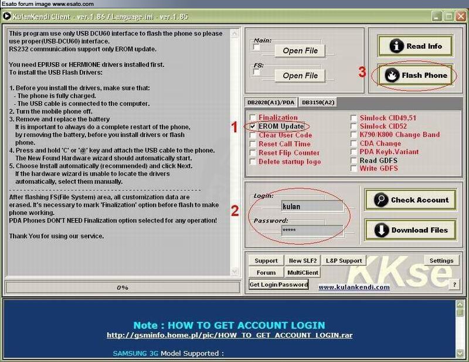Click the Check Account button

(x=411, y=200)
